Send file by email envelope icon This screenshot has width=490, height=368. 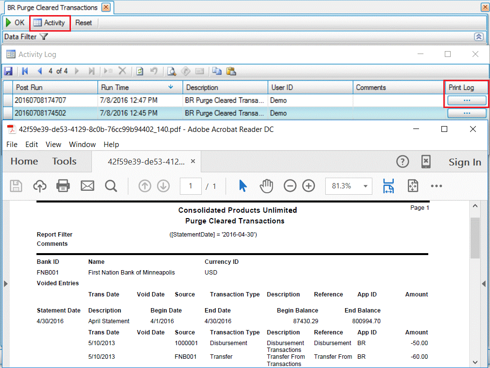[x=87, y=186]
